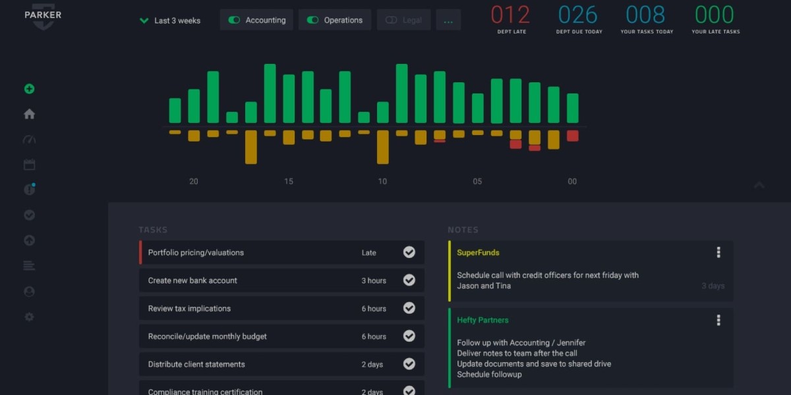Screen dimensions: 791x395
Task: Open the dashboard gauge icon in sidebar
Action: pyautogui.click(x=29, y=140)
